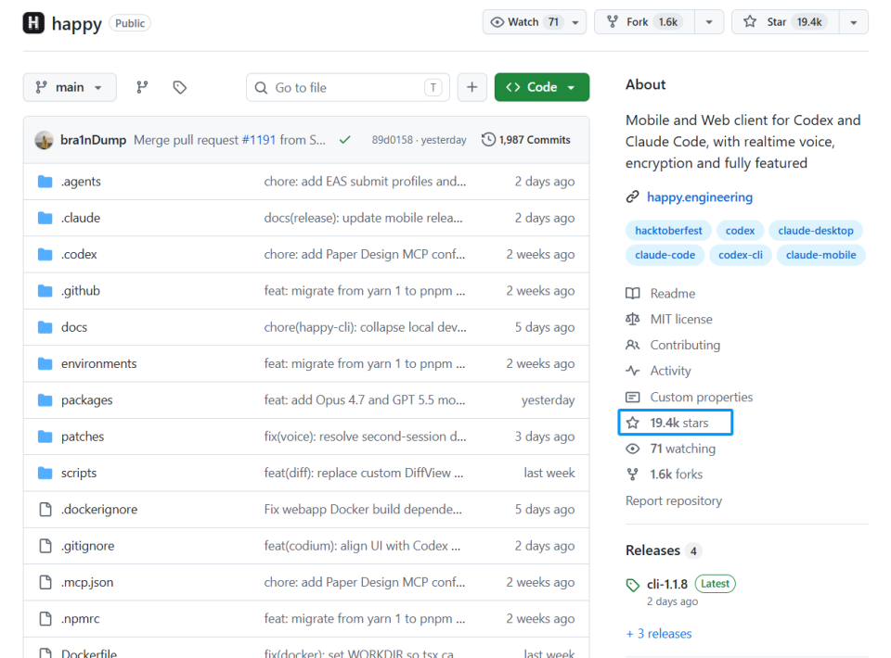Click the environments folder icon

point(45,363)
